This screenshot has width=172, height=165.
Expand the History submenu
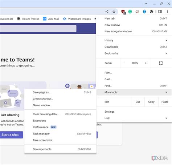tap(134, 40)
